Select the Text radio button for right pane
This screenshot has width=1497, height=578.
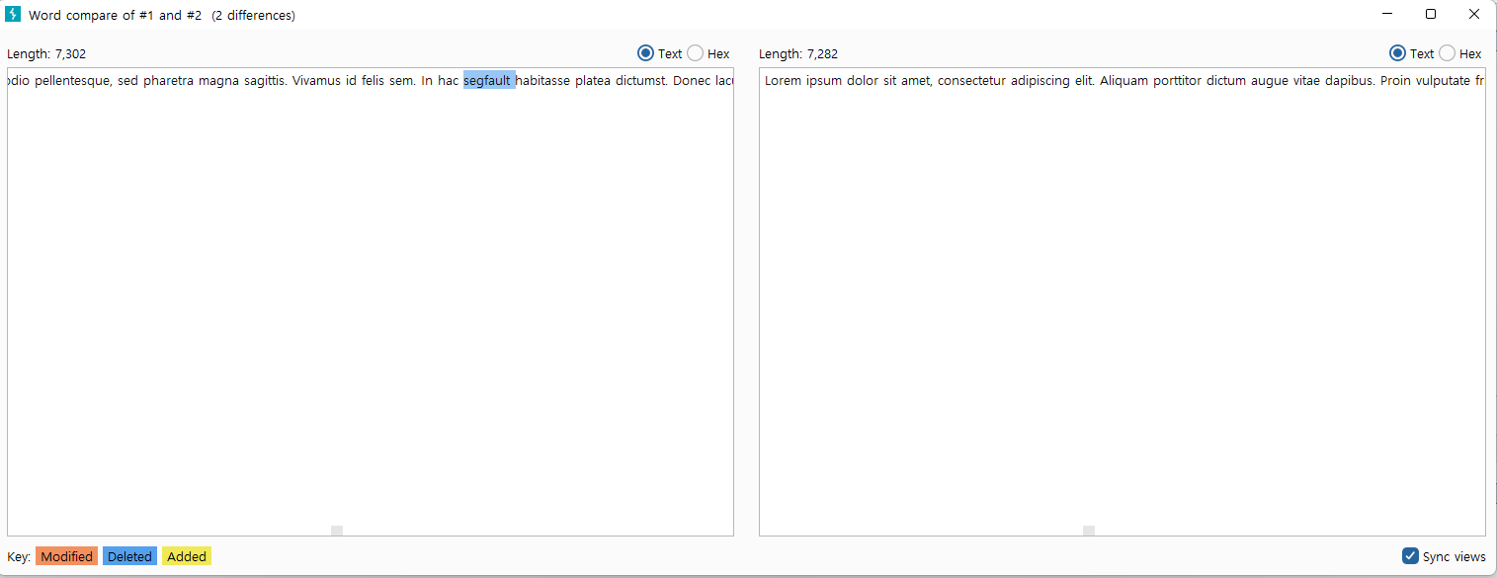pos(1398,53)
